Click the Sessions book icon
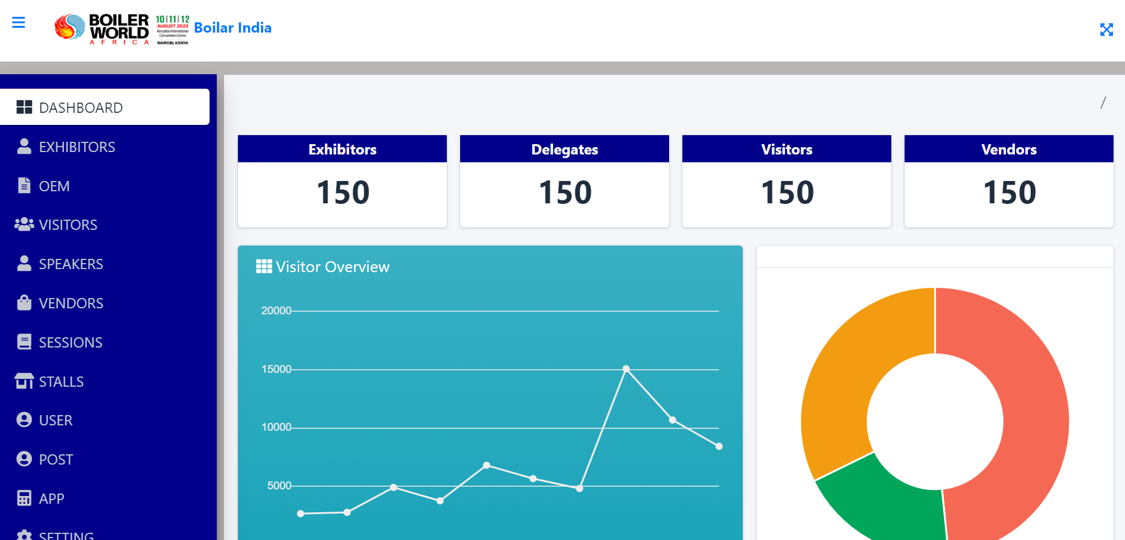The width and height of the screenshot is (1125, 540). click(x=24, y=342)
